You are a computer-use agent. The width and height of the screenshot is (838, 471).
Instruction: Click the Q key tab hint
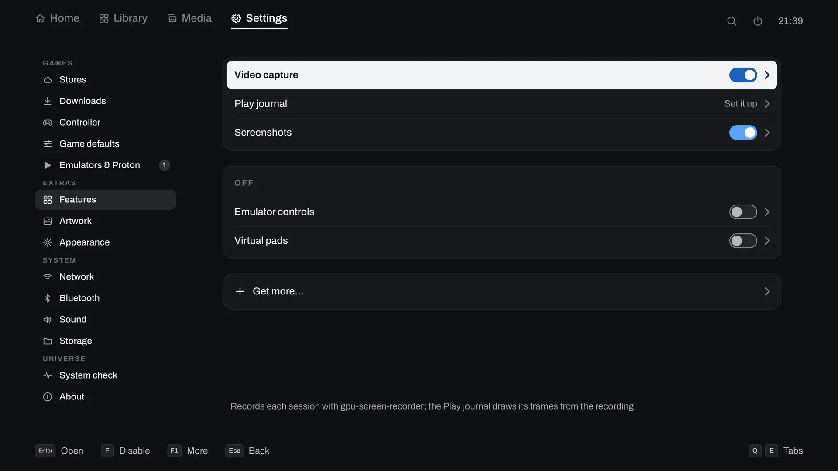coord(755,451)
